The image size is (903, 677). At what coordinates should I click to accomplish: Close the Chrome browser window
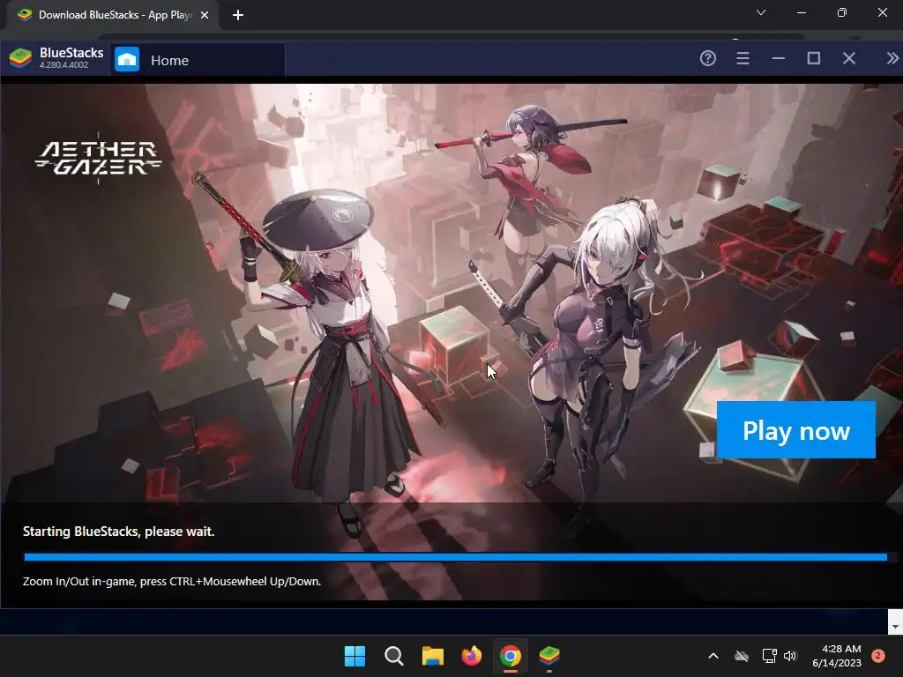[882, 12]
